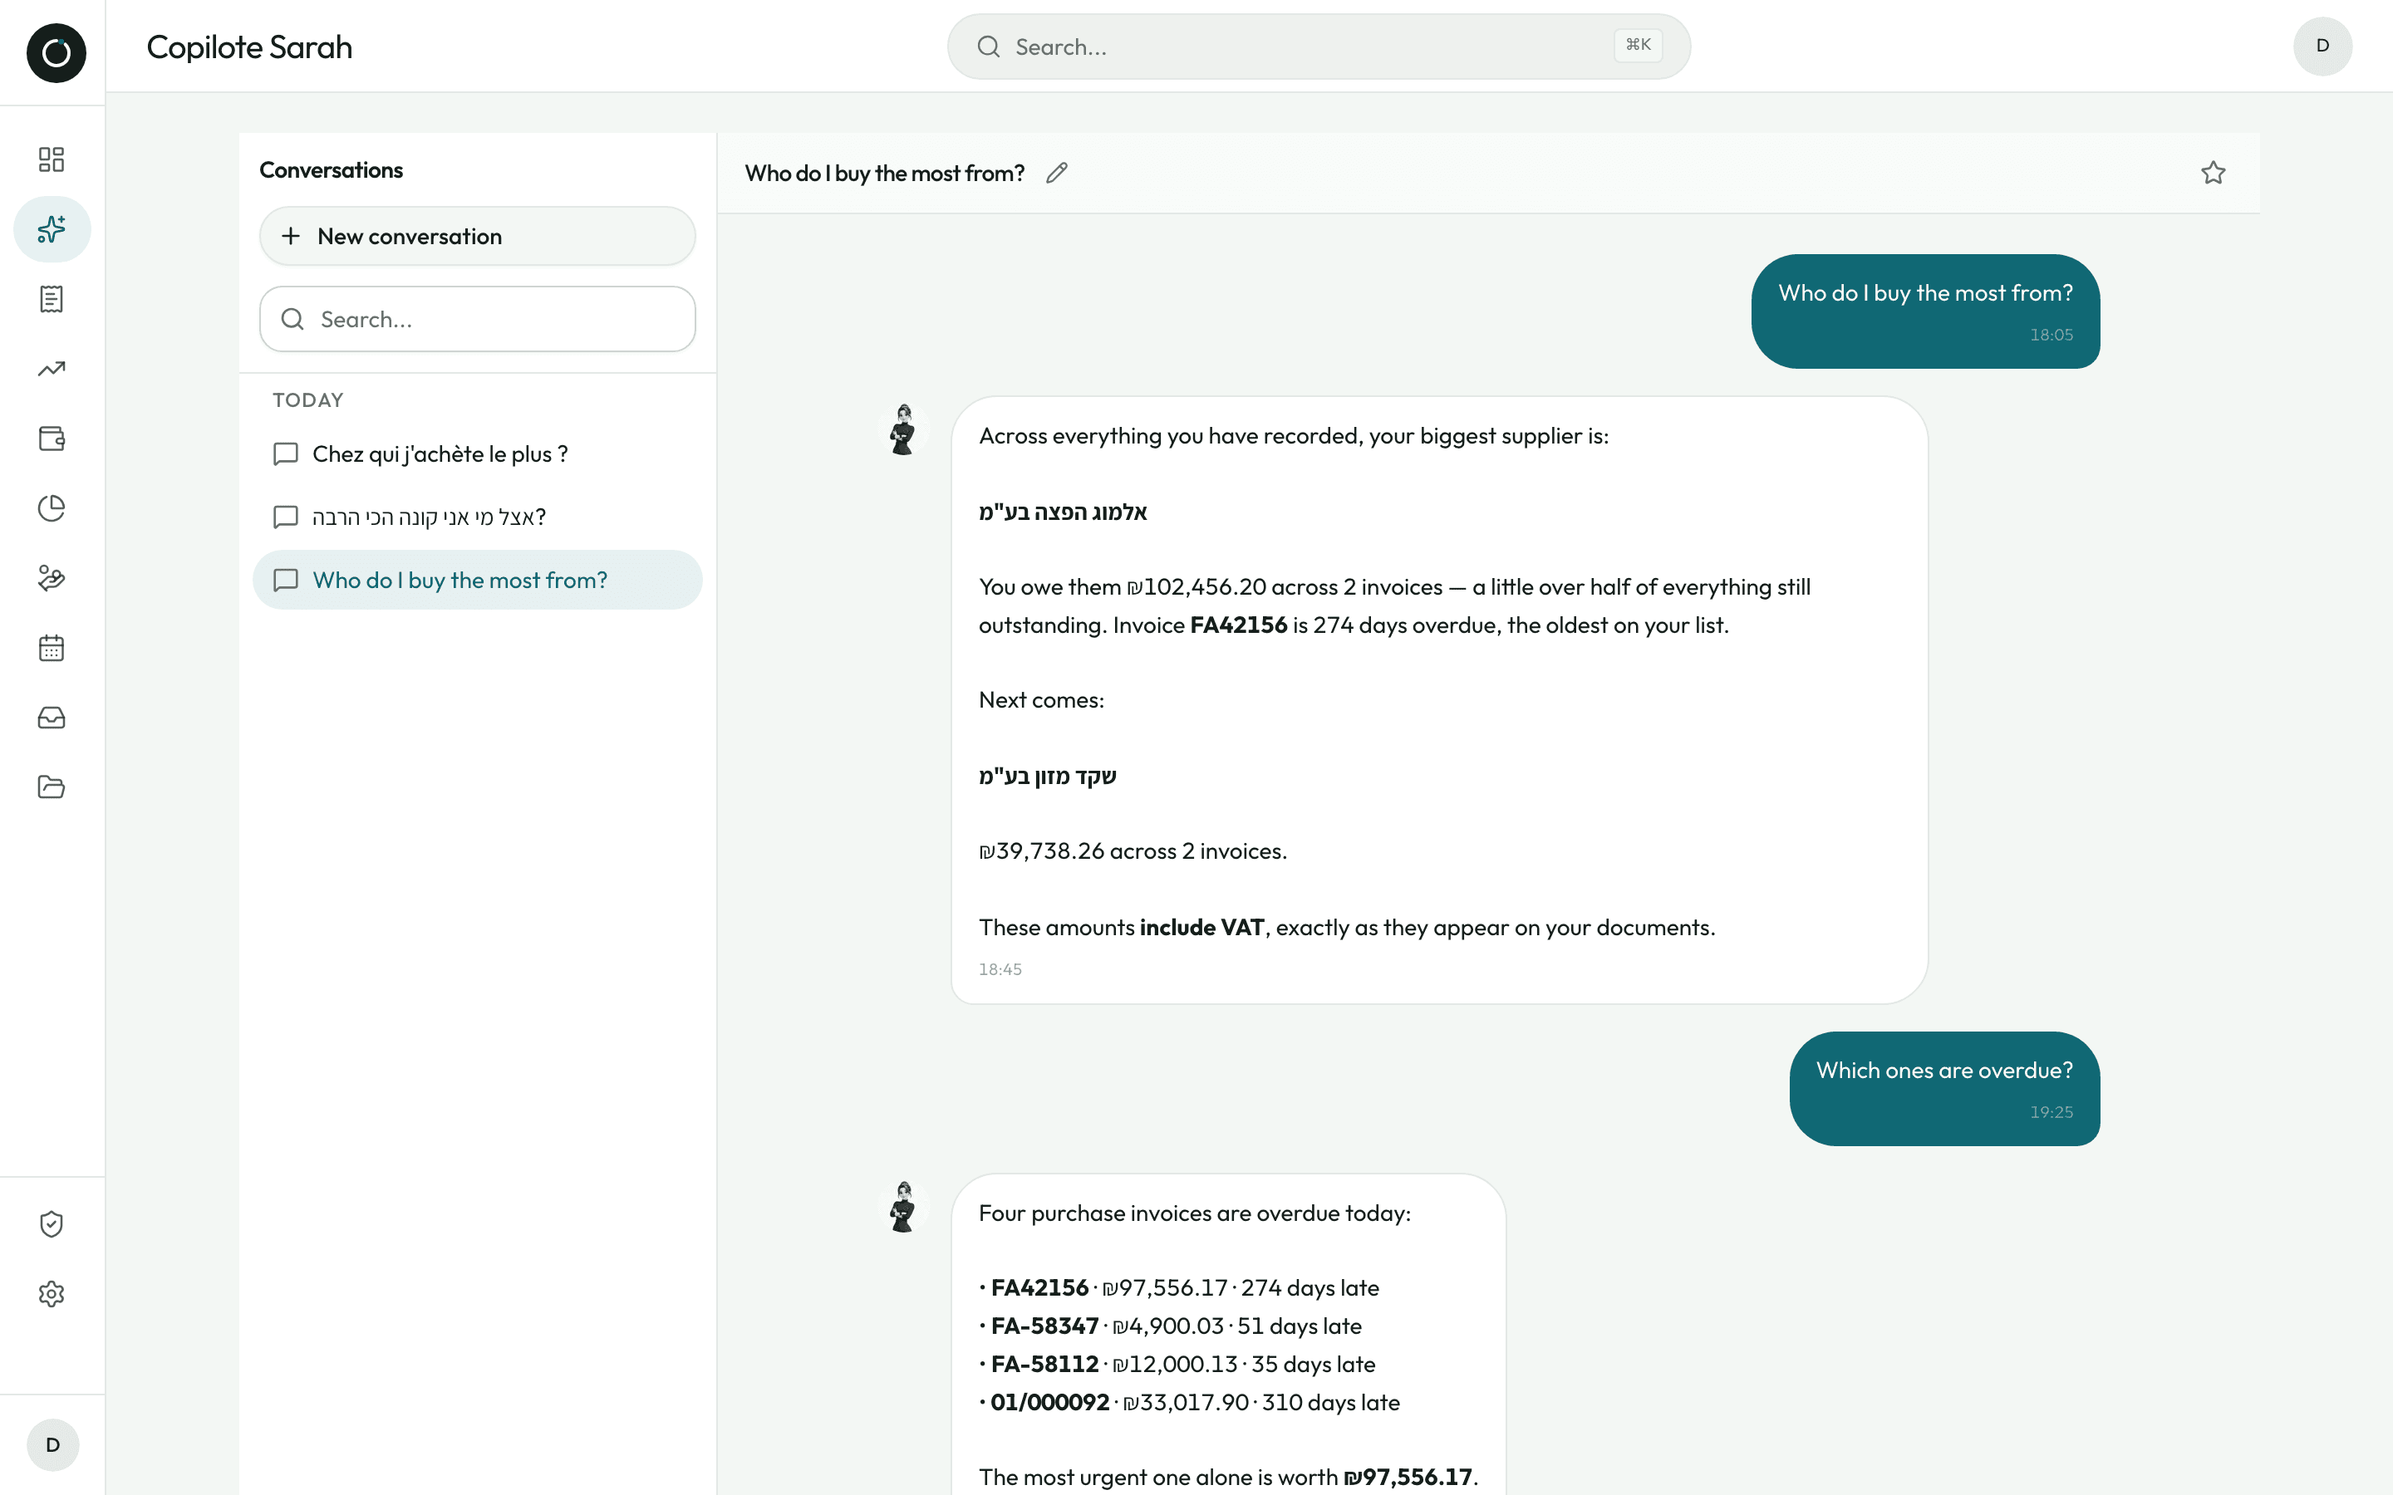The image size is (2393, 1495).
Task: Open the wallet icon in sidebar
Action: (x=52, y=438)
